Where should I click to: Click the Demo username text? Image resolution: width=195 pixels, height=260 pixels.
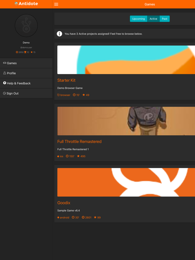pyautogui.click(x=26, y=43)
